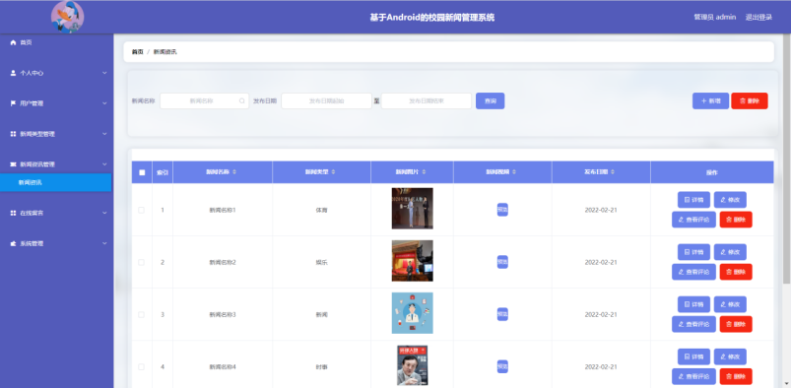Select the highlighted 新闻资讯 submenu item

(55, 182)
